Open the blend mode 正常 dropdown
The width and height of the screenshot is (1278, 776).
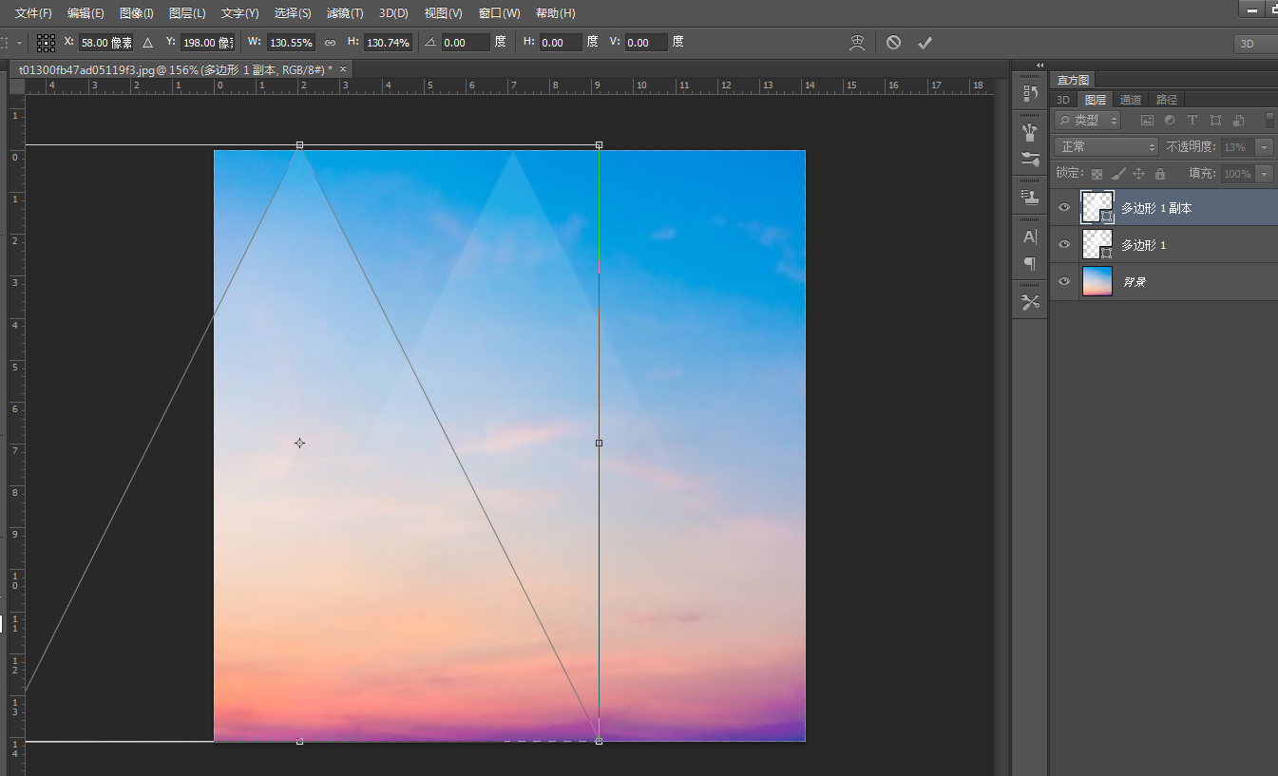1107,147
